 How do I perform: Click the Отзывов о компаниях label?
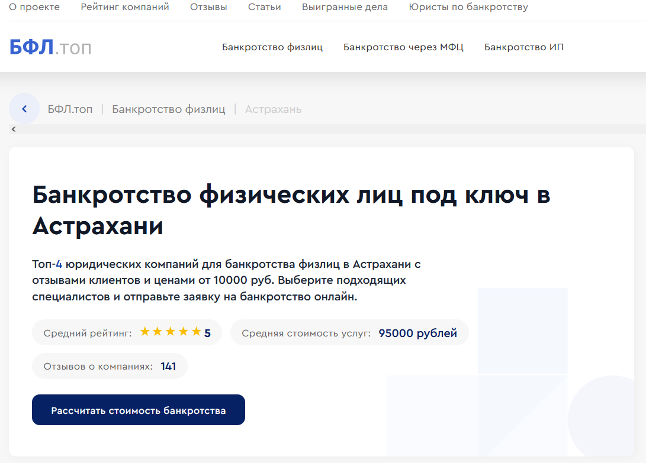98,366
